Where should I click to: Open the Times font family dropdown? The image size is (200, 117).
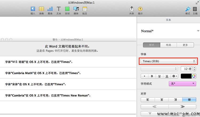[x=168, y=61]
